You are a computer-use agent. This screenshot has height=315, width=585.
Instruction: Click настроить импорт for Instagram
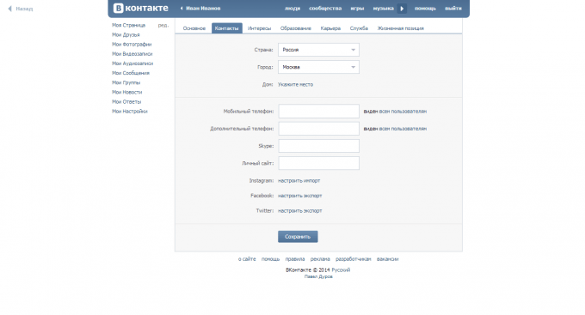click(299, 180)
